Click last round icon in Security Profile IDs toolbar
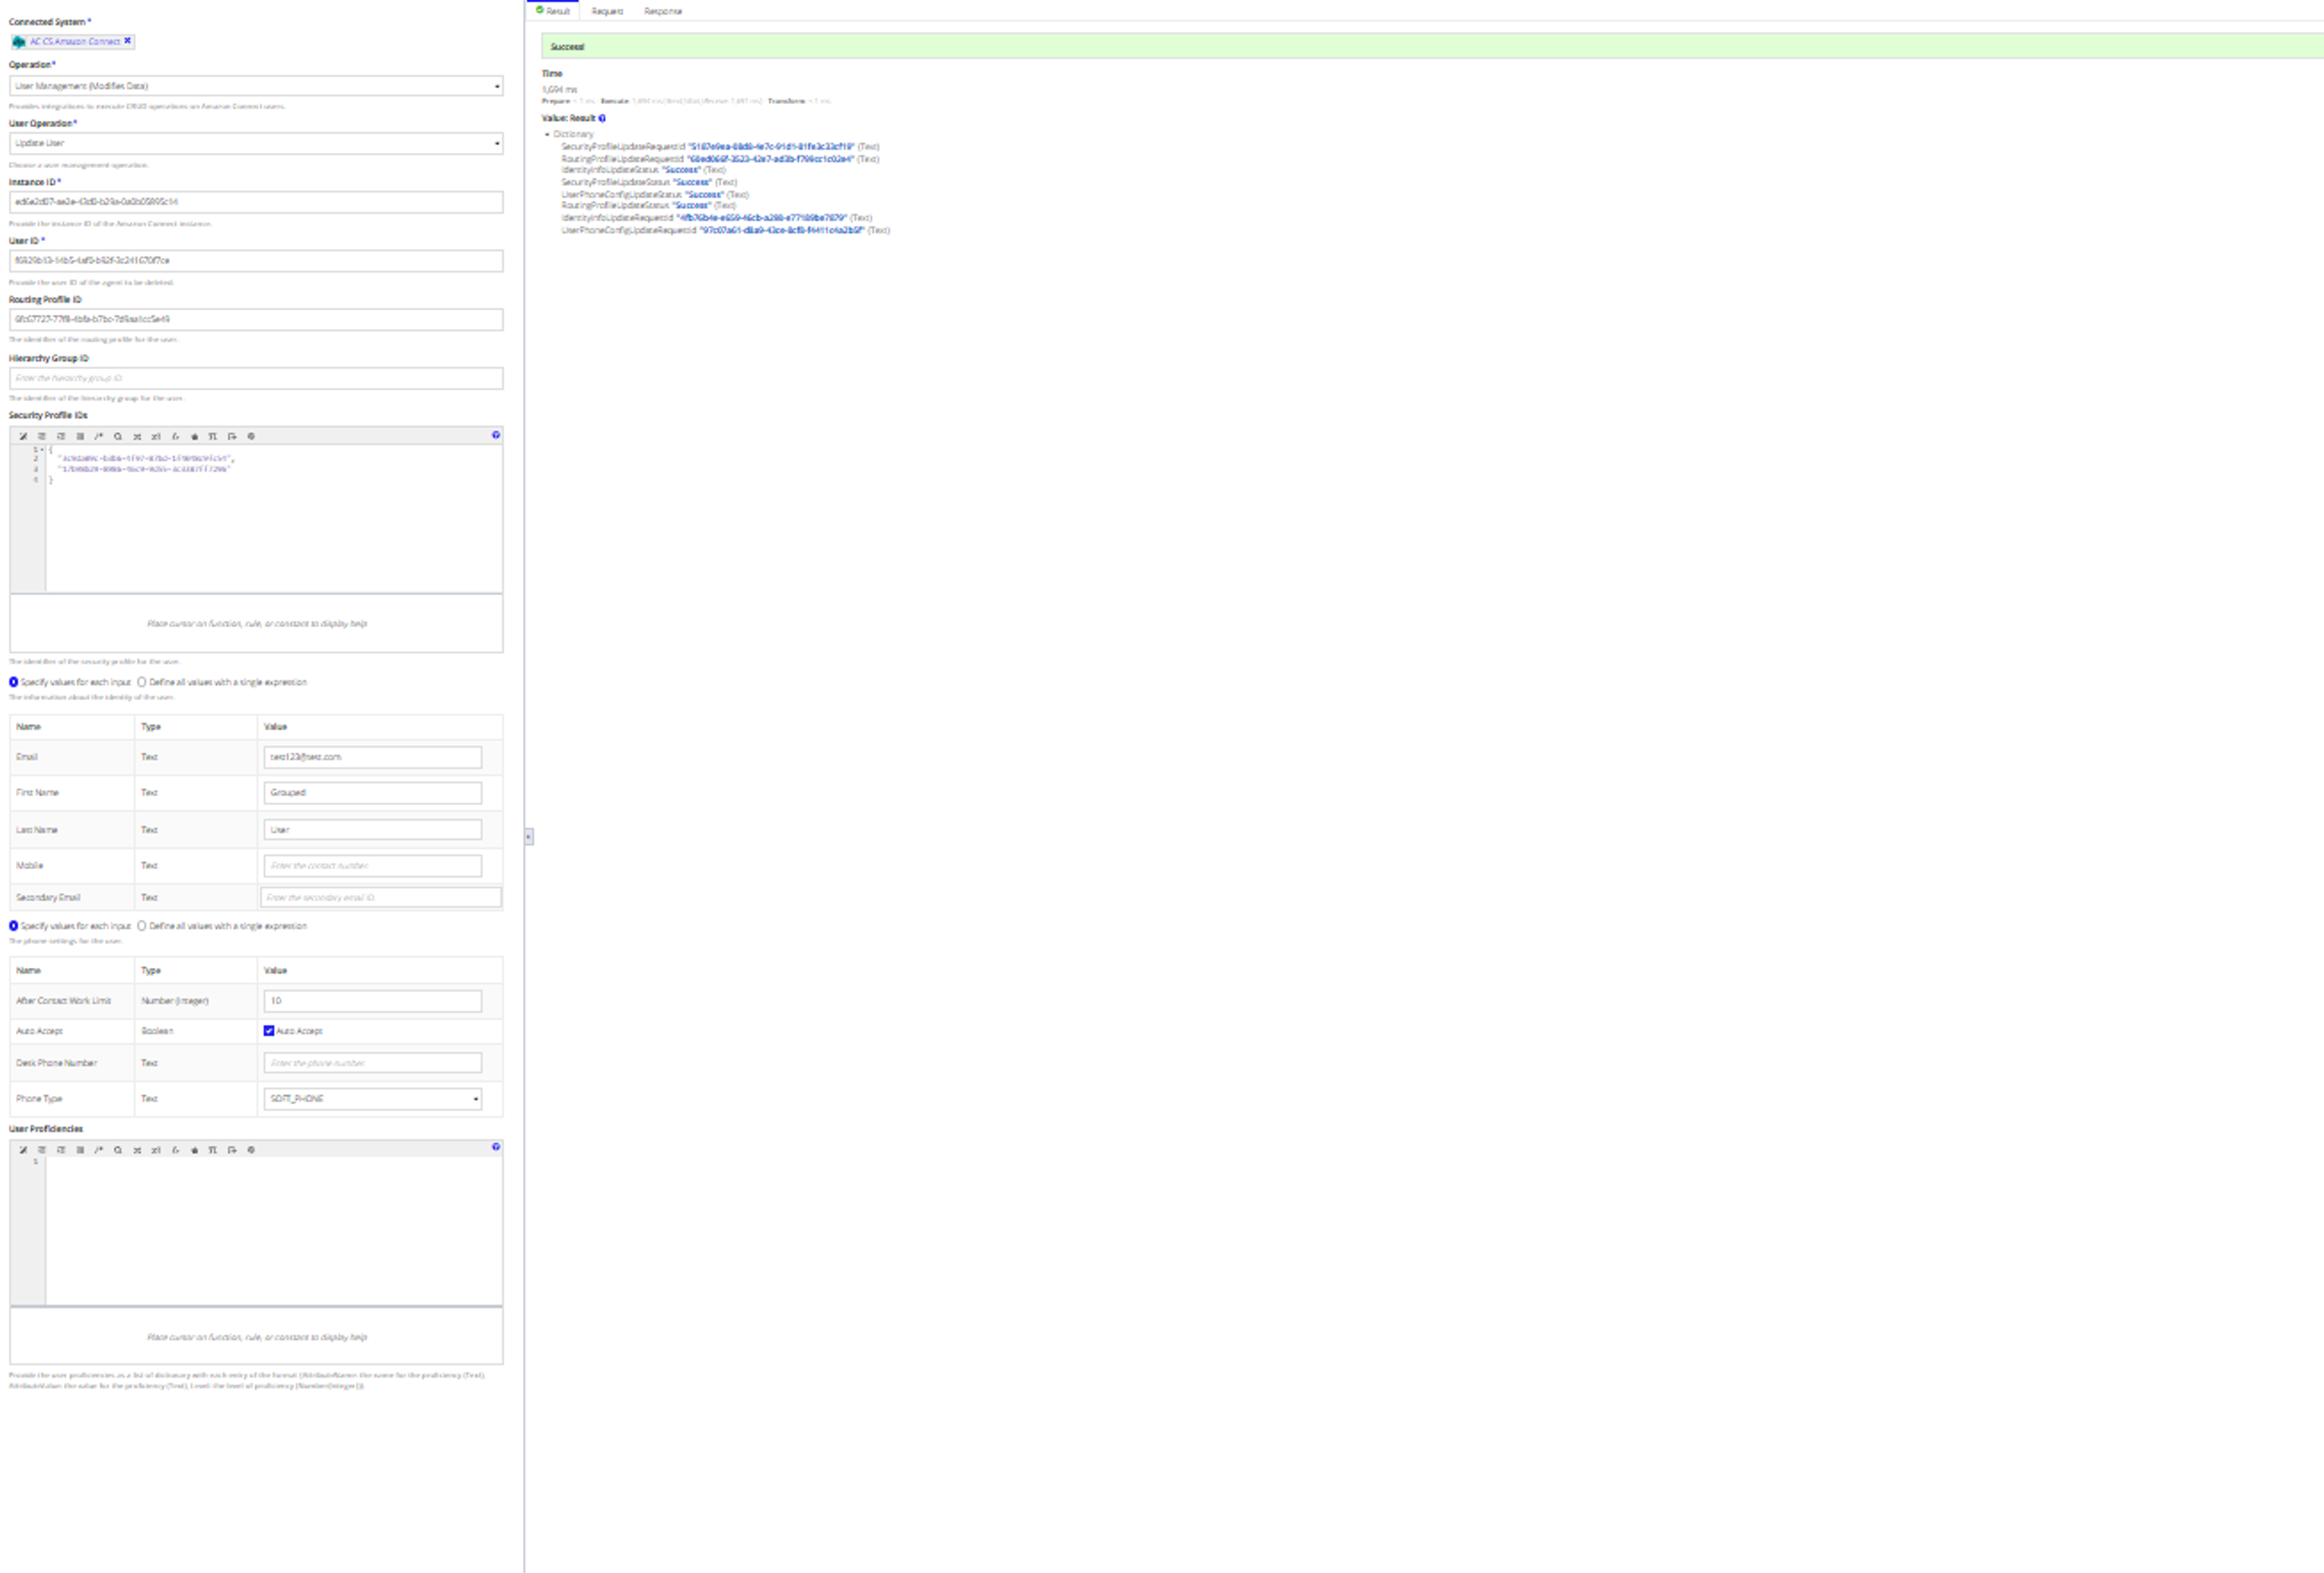 click(x=251, y=436)
